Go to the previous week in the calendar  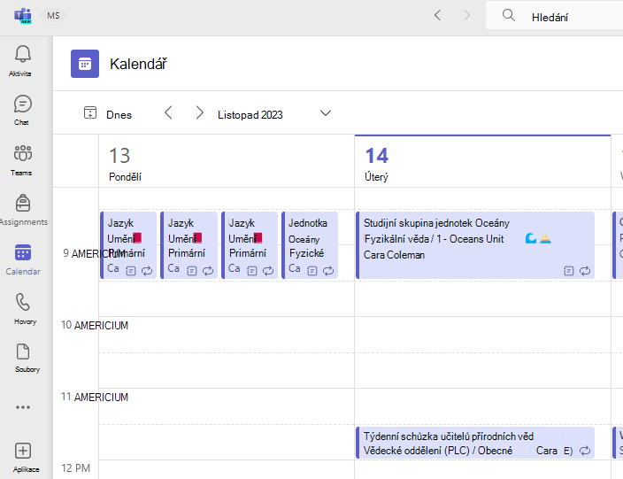(x=168, y=113)
